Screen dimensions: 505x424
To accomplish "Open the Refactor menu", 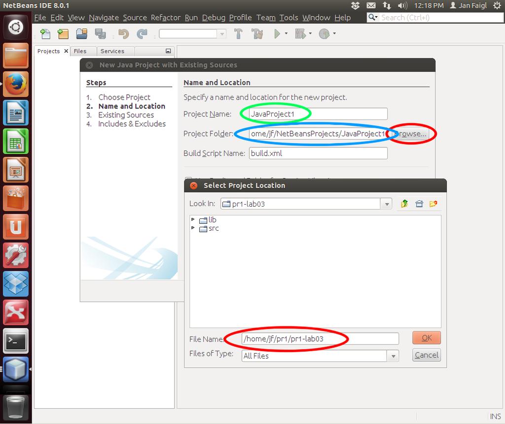I will pyautogui.click(x=166, y=17).
